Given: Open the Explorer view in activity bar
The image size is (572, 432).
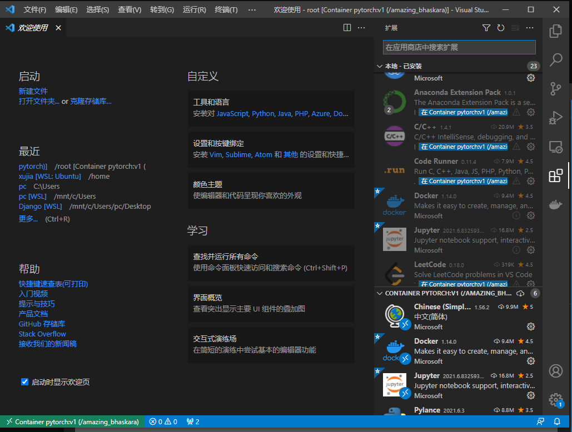Looking at the screenshot, I should pyautogui.click(x=555, y=31).
